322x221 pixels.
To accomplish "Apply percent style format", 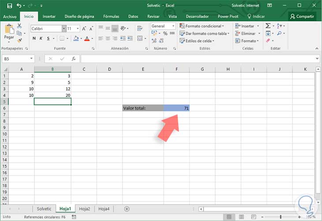I will click(165, 33).
